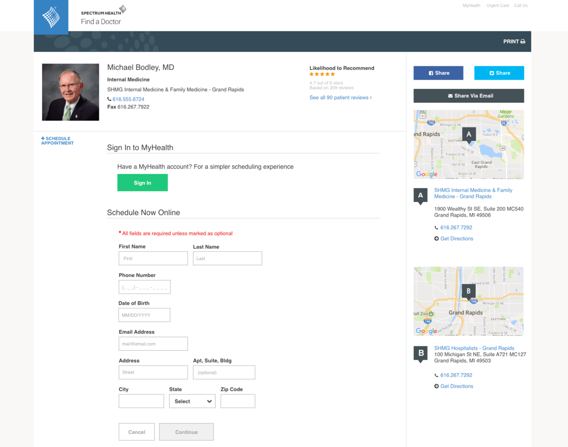
Task: Share profile on Twitter
Action: (499, 73)
